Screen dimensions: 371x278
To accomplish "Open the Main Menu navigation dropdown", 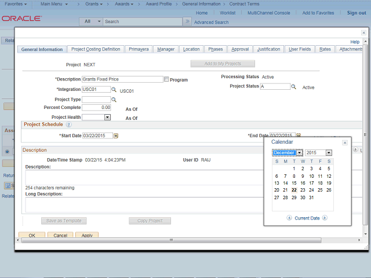I will (x=55, y=4).
